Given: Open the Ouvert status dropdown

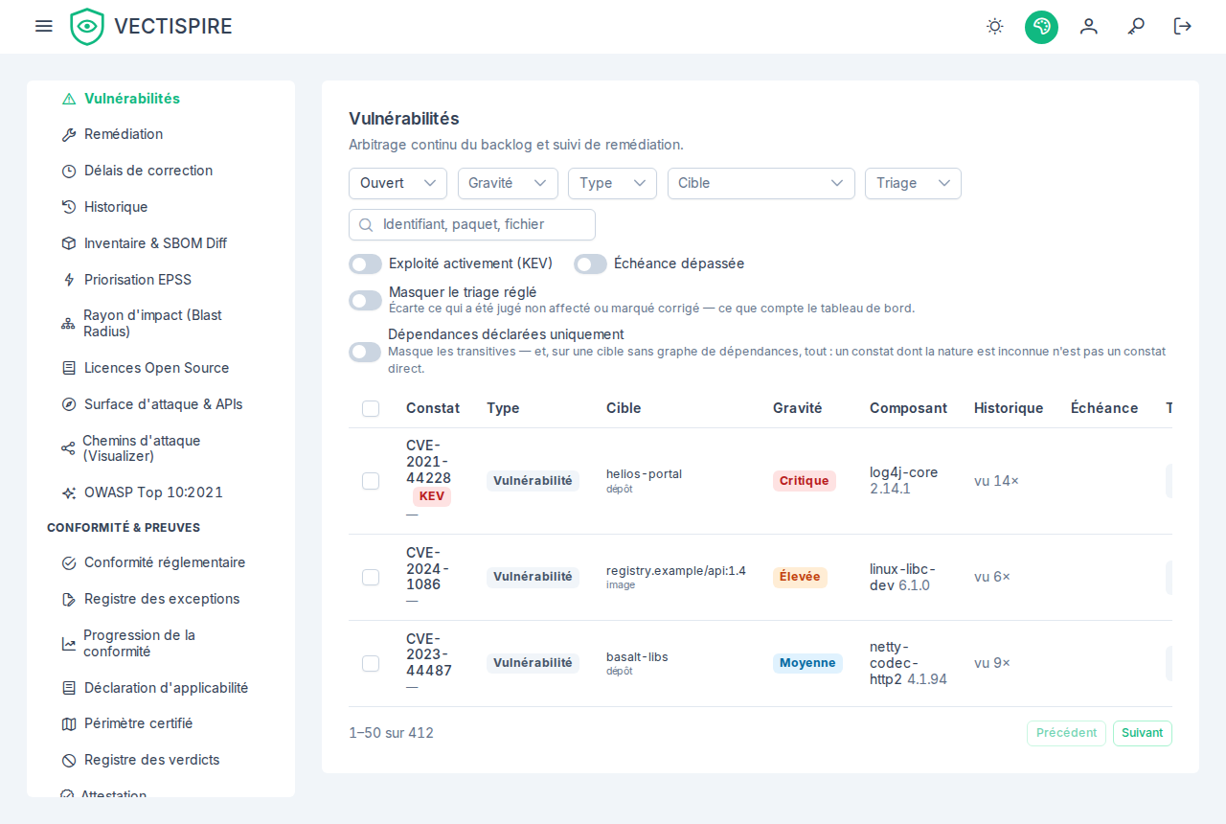Looking at the screenshot, I should (397, 183).
